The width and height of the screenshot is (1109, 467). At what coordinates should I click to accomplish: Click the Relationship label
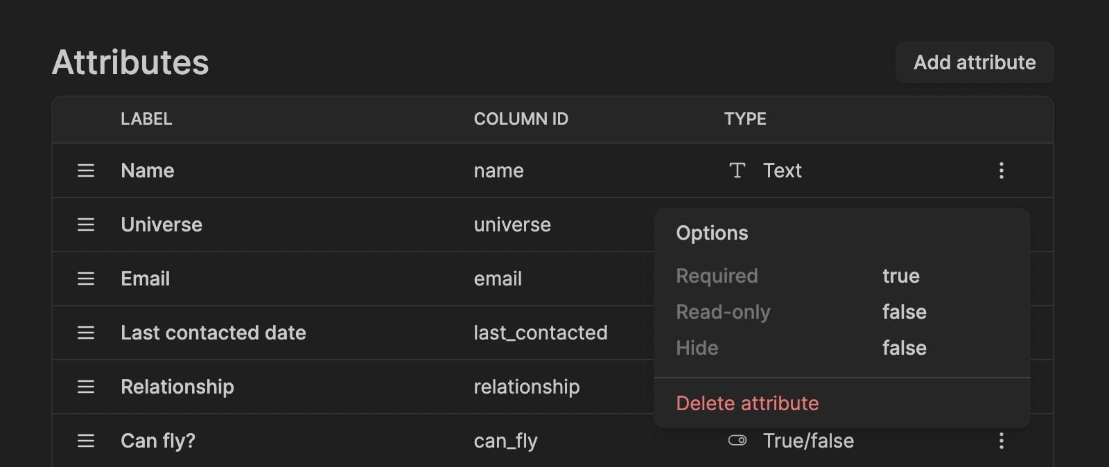pos(177,387)
